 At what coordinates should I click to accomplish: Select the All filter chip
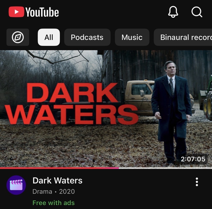tap(49, 37)
